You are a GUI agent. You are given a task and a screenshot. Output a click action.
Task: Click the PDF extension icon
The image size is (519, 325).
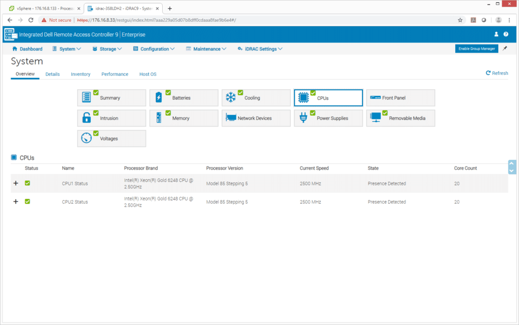click(473, 20)
